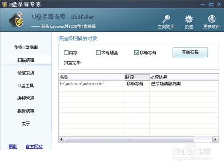Screen dimensions: 224x166
Task: Click the 已成功清除病毒 result cell
Action: 166,84
